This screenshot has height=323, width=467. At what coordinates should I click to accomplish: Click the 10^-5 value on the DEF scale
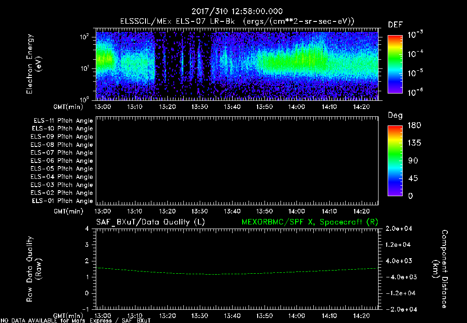[415, 73]
